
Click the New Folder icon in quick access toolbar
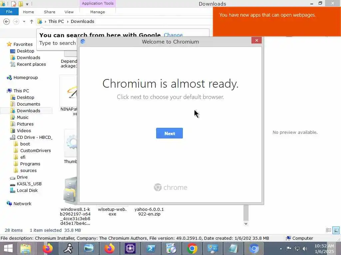coord(21,4)
